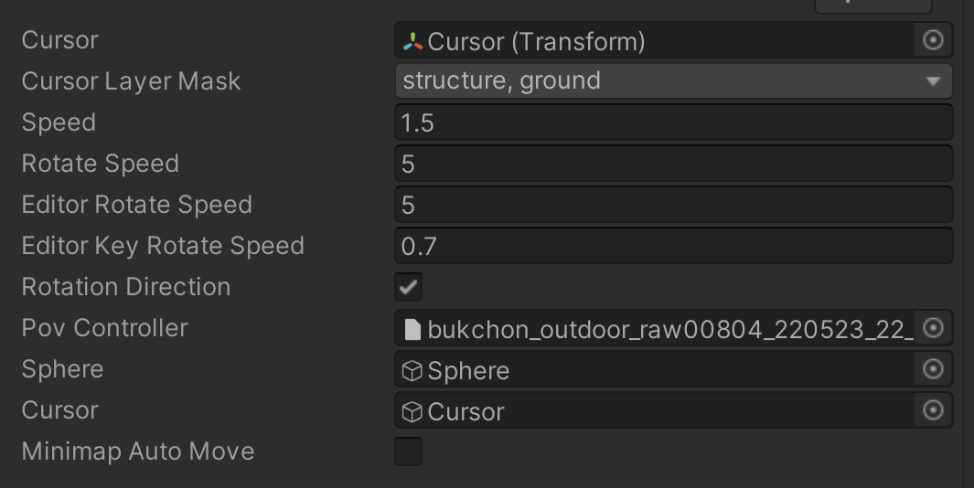
Task: Click the Editor Key Rotate Speed label
Action: (x=163, y=246)
